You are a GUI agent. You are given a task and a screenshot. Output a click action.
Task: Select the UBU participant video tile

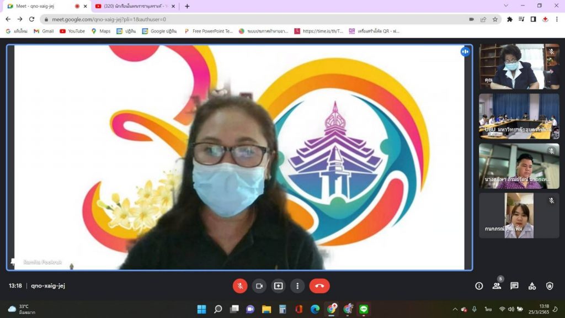pyautogui.click(x=519, y=116)
